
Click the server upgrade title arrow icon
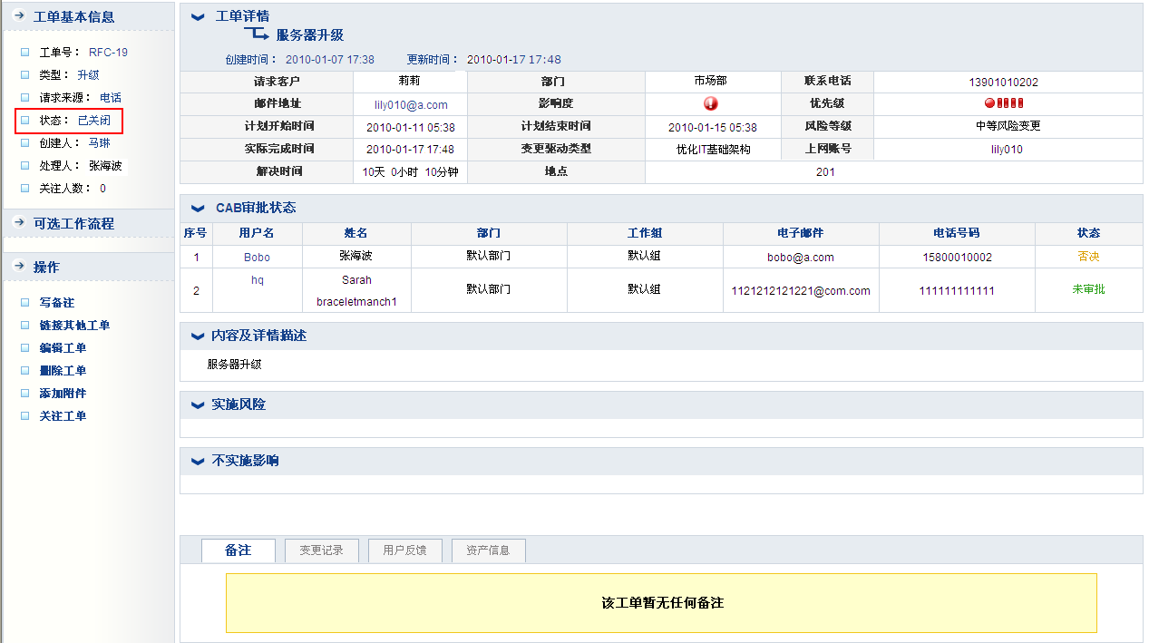[x=257, y=34]
